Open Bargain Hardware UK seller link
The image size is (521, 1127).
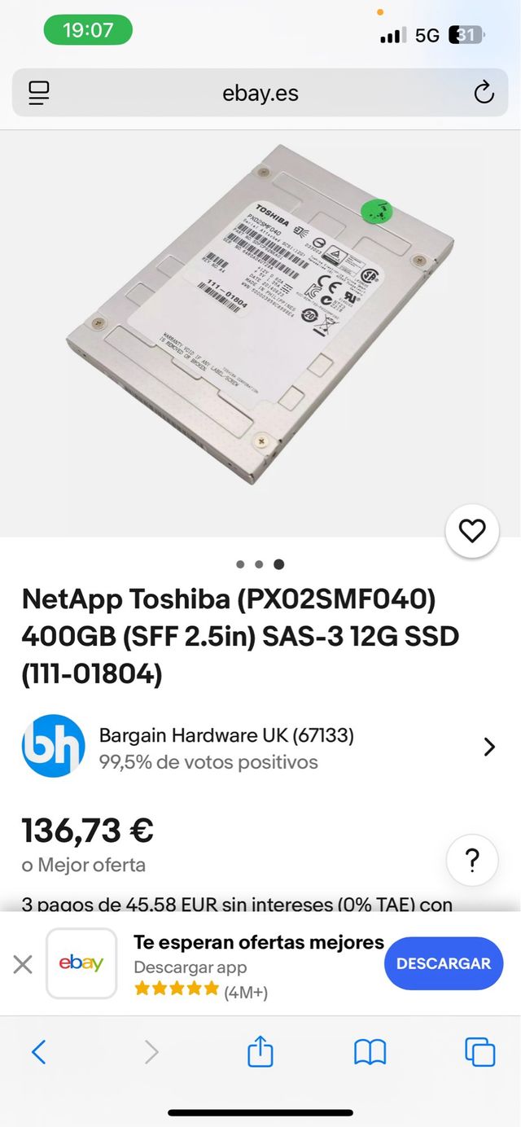point(226,735)
